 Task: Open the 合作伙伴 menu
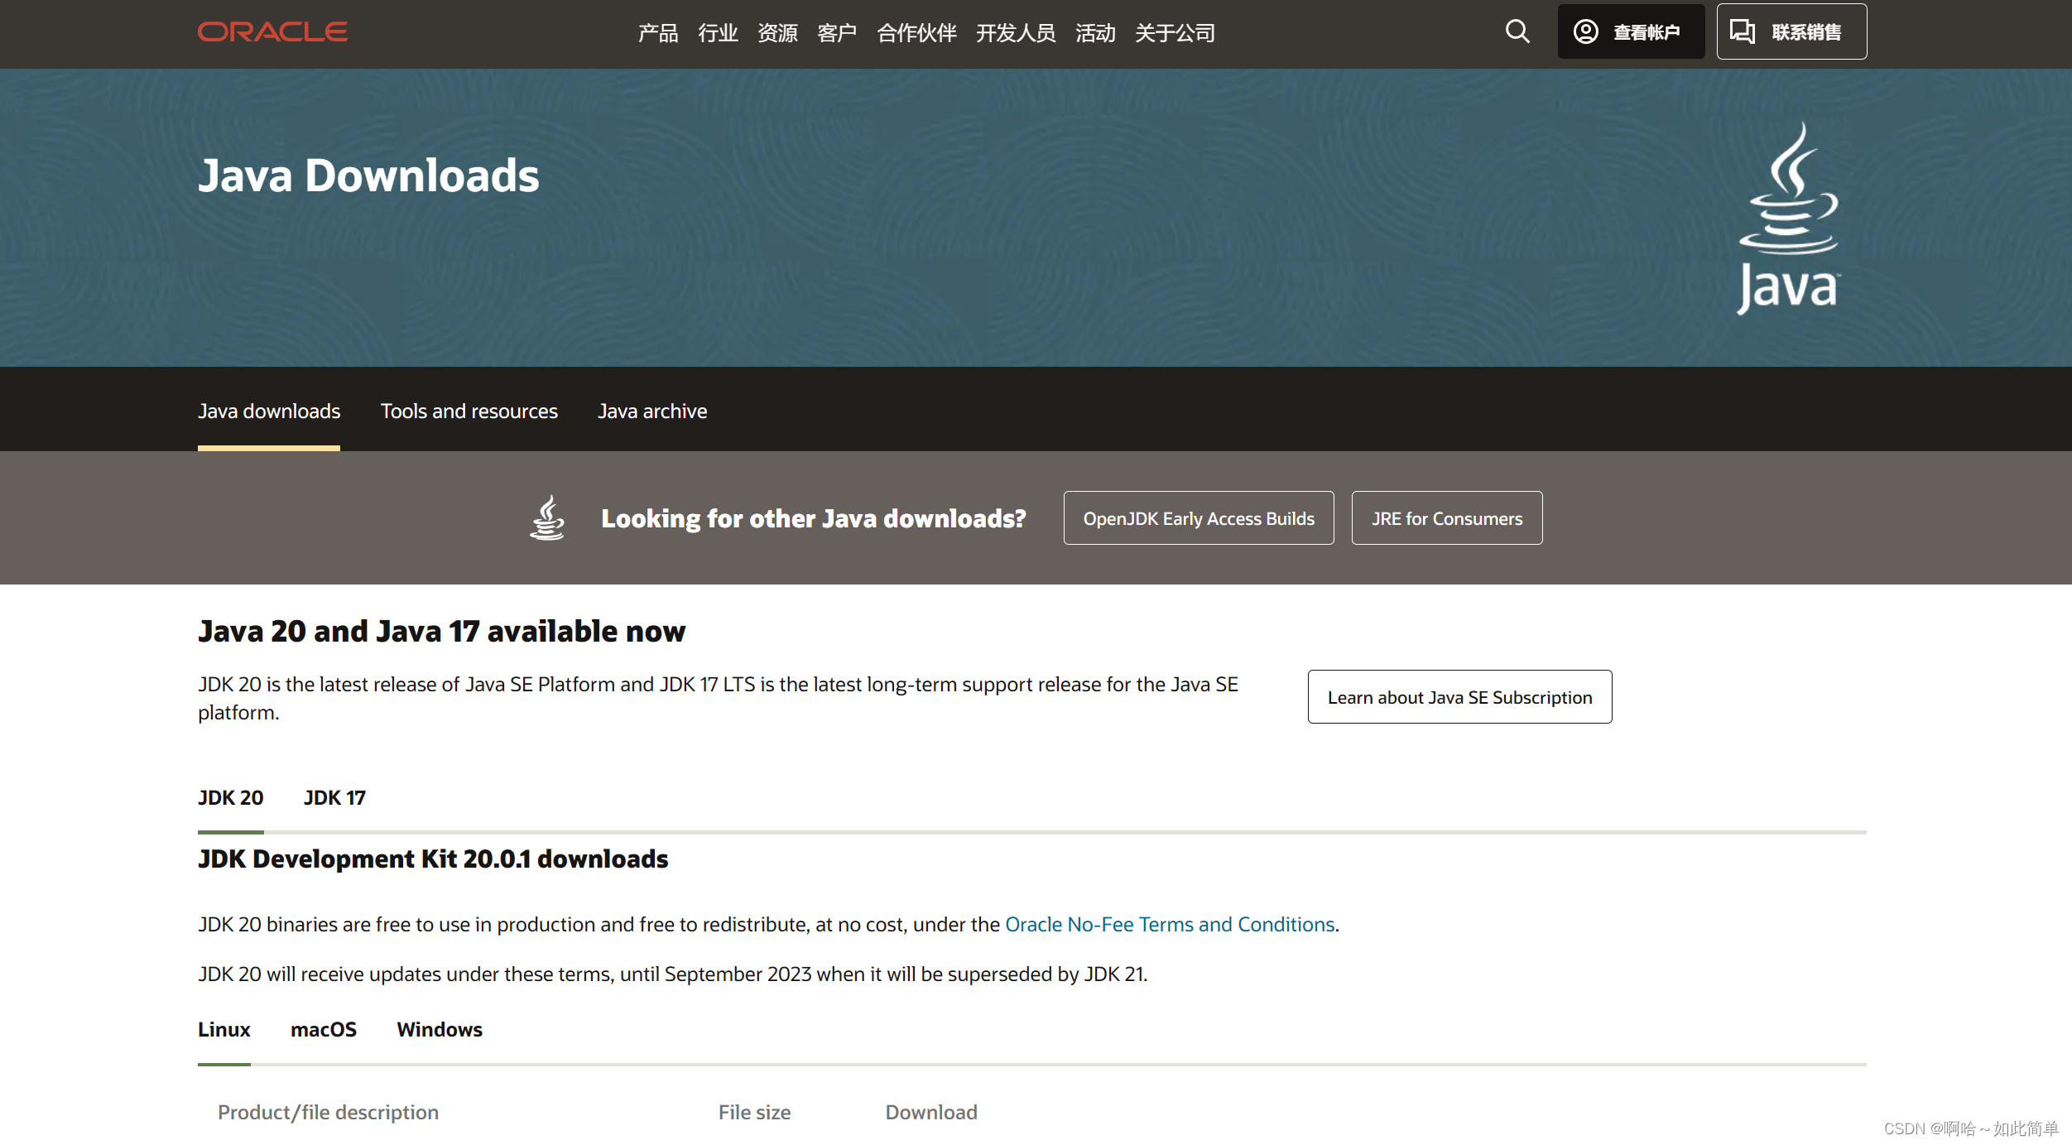pyautogui.click(x=916, y=33)
